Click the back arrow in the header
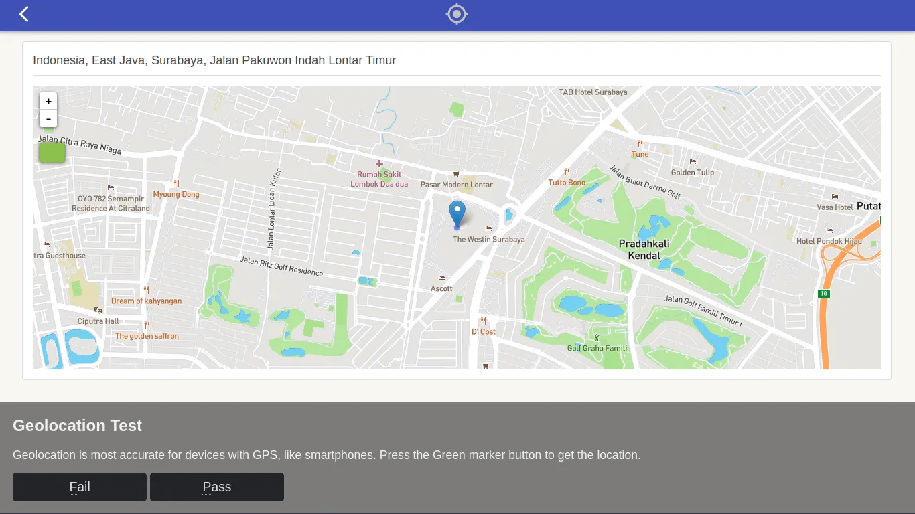The width and height of the screenshot is (915, 514). [23, 13]
